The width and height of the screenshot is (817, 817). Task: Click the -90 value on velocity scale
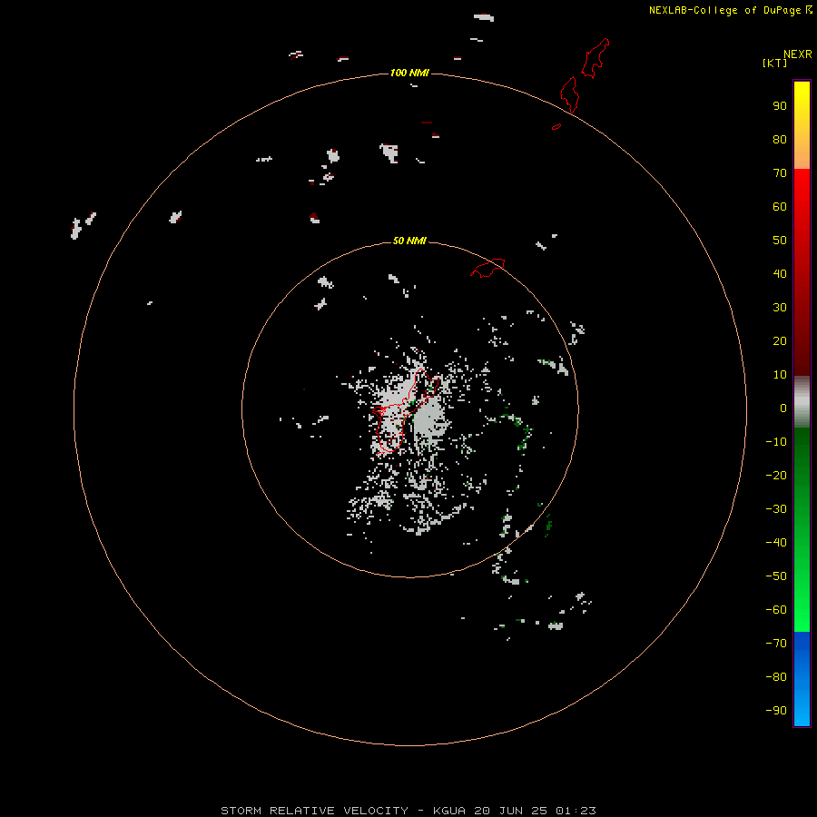point(776,710)
